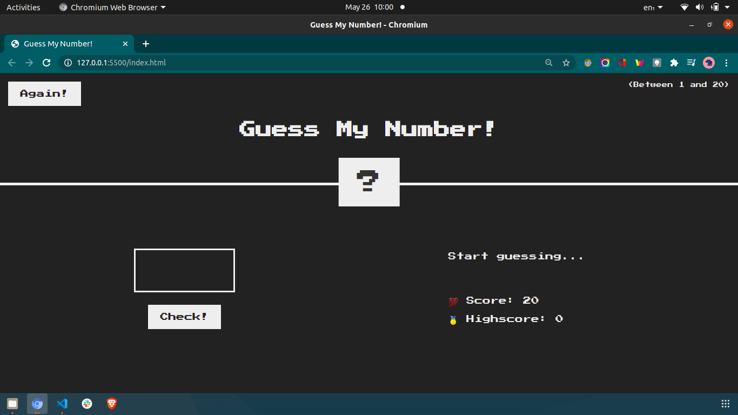
Task: Open the Chromium menu with three dots
Action: point(727,63)
